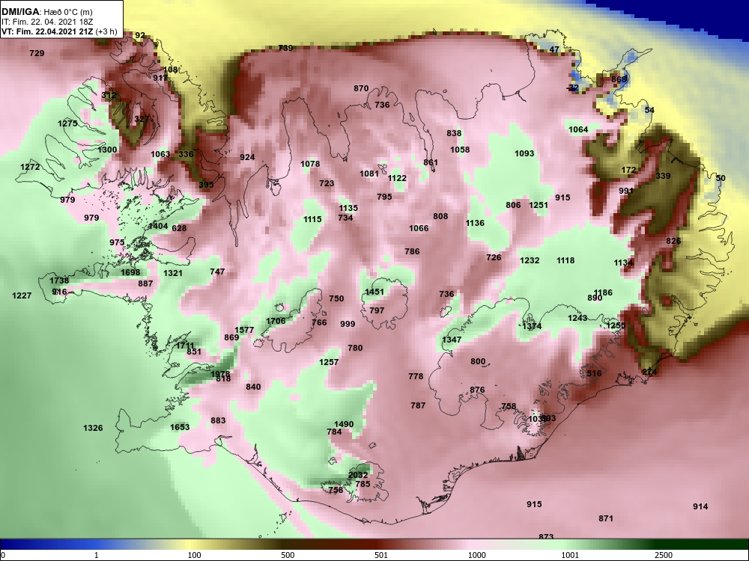Viewport: 749px width, 561px height.
Task: Click the value 1451 on the central glacier
Action: [x=374, y=292]
